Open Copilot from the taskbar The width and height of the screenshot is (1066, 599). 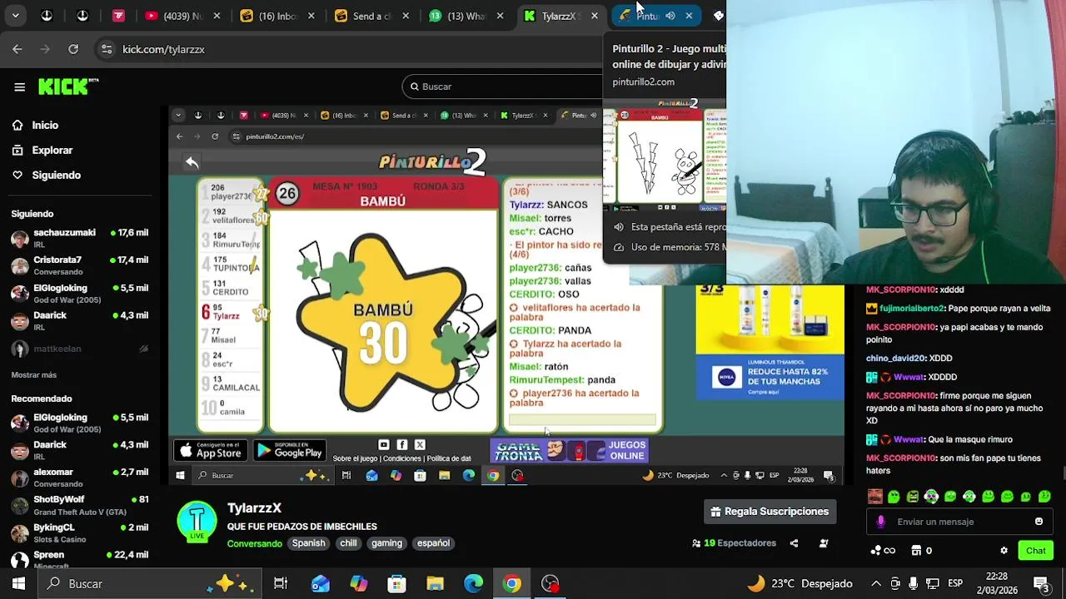359,584
